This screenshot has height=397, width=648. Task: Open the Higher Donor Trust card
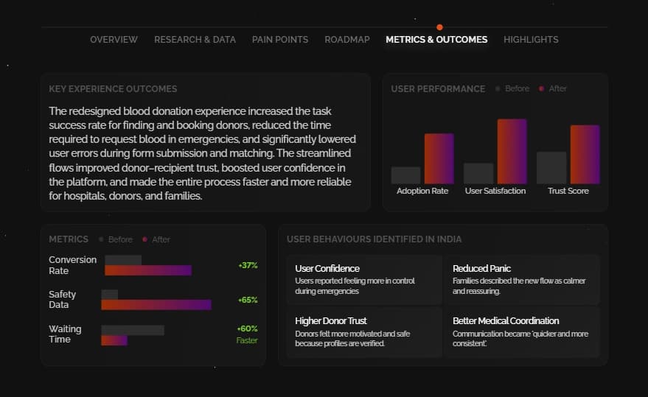[x=364, y=332]
